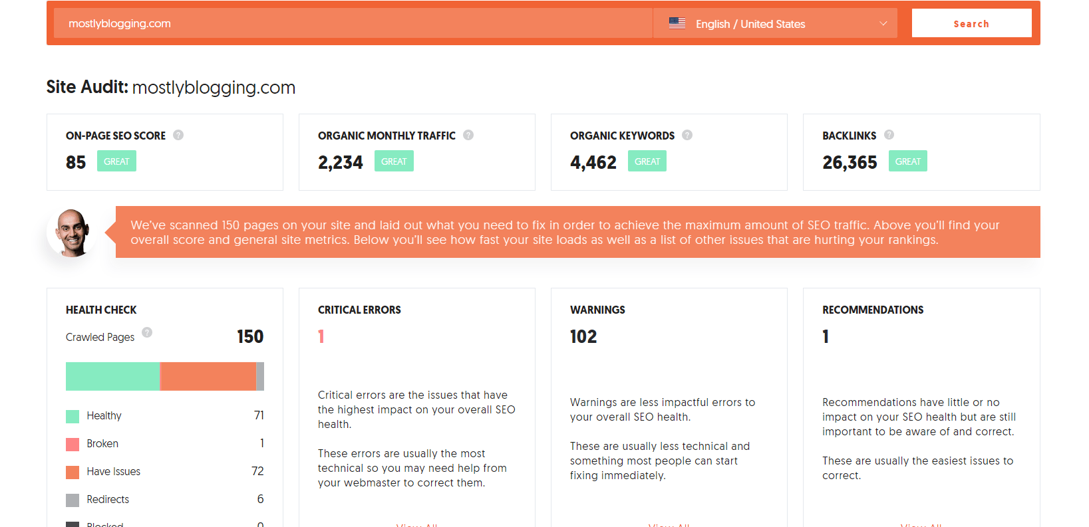
Task: Click the US flag icon in the language selector
Action: 677,23
